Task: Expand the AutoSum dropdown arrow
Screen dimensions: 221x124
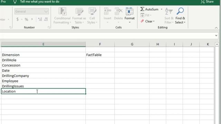Action: (x=162, y=9)
